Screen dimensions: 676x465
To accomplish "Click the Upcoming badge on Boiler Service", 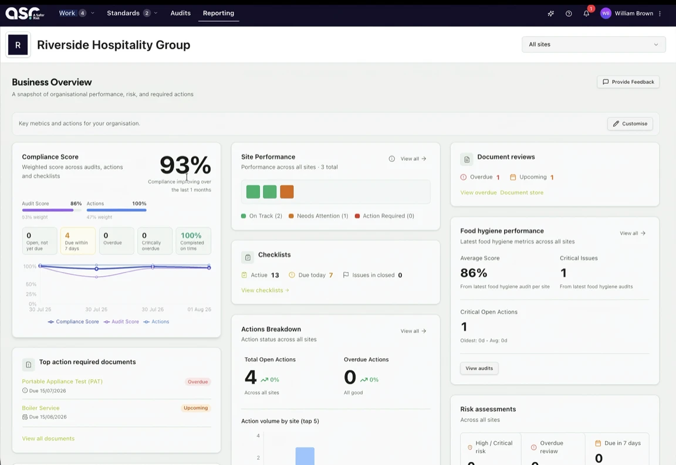I will click(x=196, y=408).
